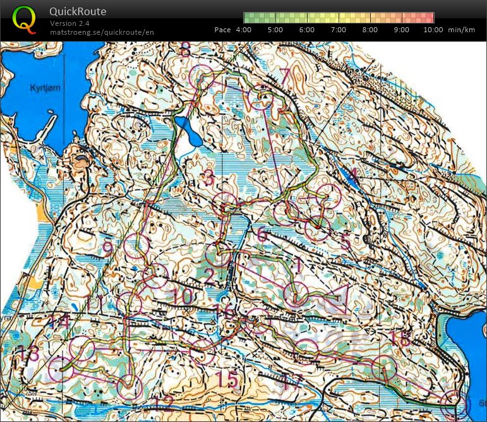The height and width of the screenshot is (422, 487).
Task: Open the matstroeng.se/quickroute/en link text
Action: tap(102, 32)
